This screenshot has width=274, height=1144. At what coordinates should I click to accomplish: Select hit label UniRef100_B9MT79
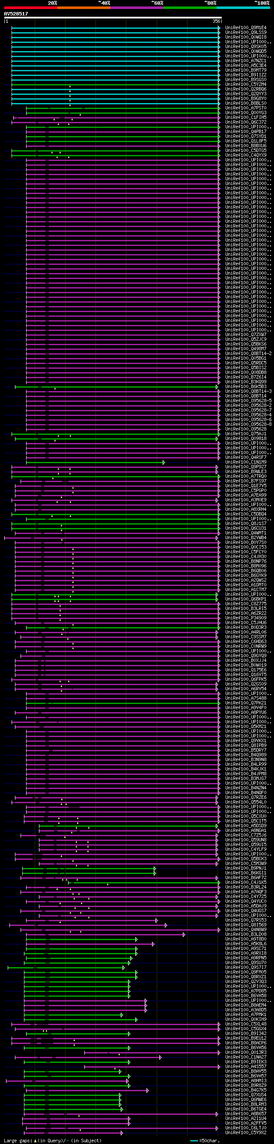point(246,70)
